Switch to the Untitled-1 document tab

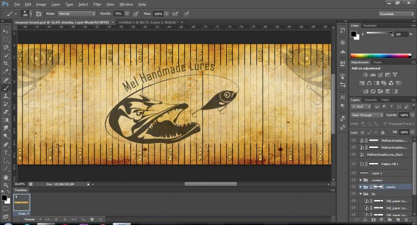point(148,22)
